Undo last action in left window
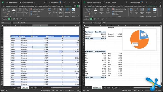This screenshot has width=163, height=92. [17, 19]
